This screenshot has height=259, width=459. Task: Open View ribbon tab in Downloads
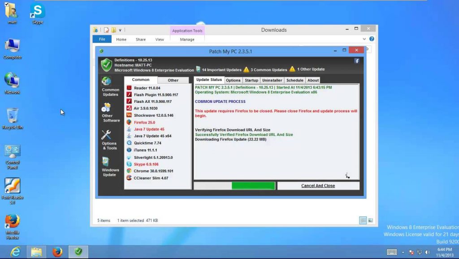pos(160,39)
